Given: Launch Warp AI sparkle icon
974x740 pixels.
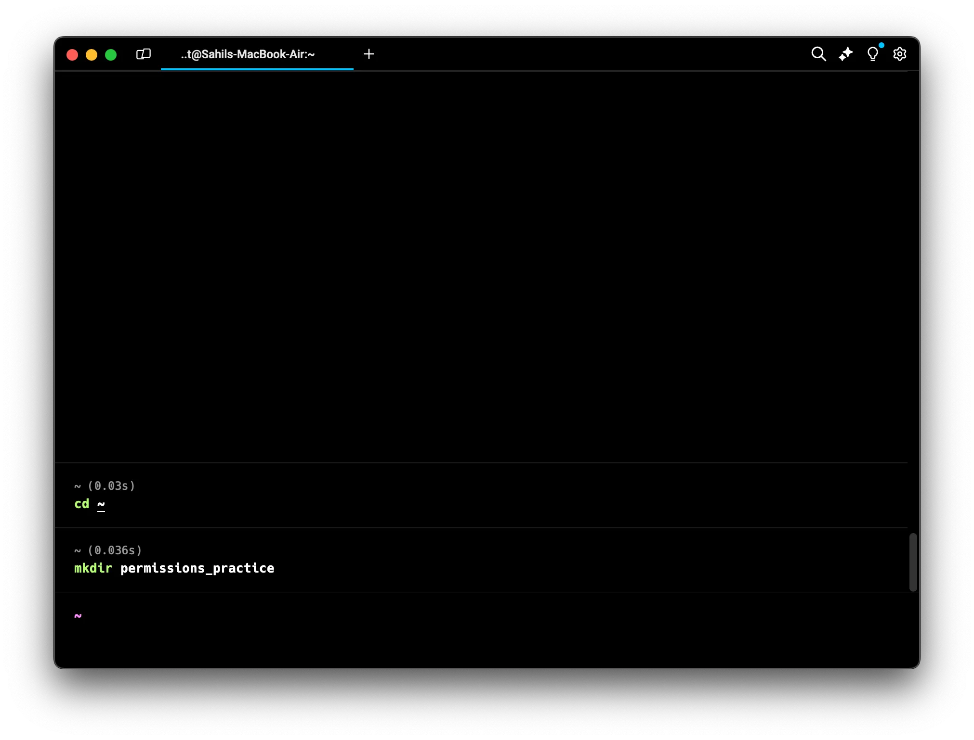Looking at the screenshot, I should point(846,54).
